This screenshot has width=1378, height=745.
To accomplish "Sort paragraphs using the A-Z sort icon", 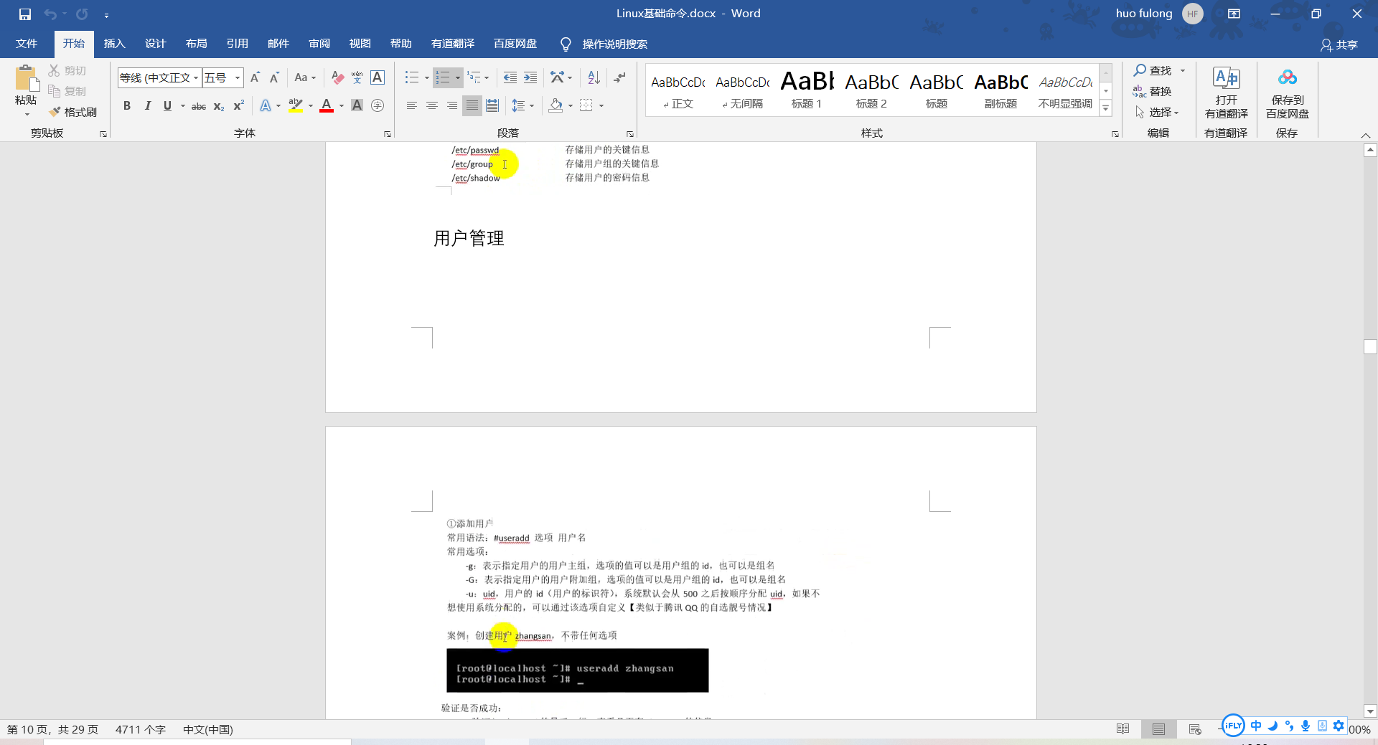I will tap(592, 77).
